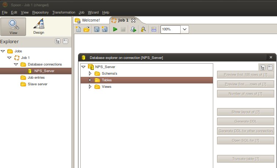The height and width of the screenshot is (168, 277).
Task: Select Views folder in database explorer
Action: pyautogui.click(x=107, y=87)
